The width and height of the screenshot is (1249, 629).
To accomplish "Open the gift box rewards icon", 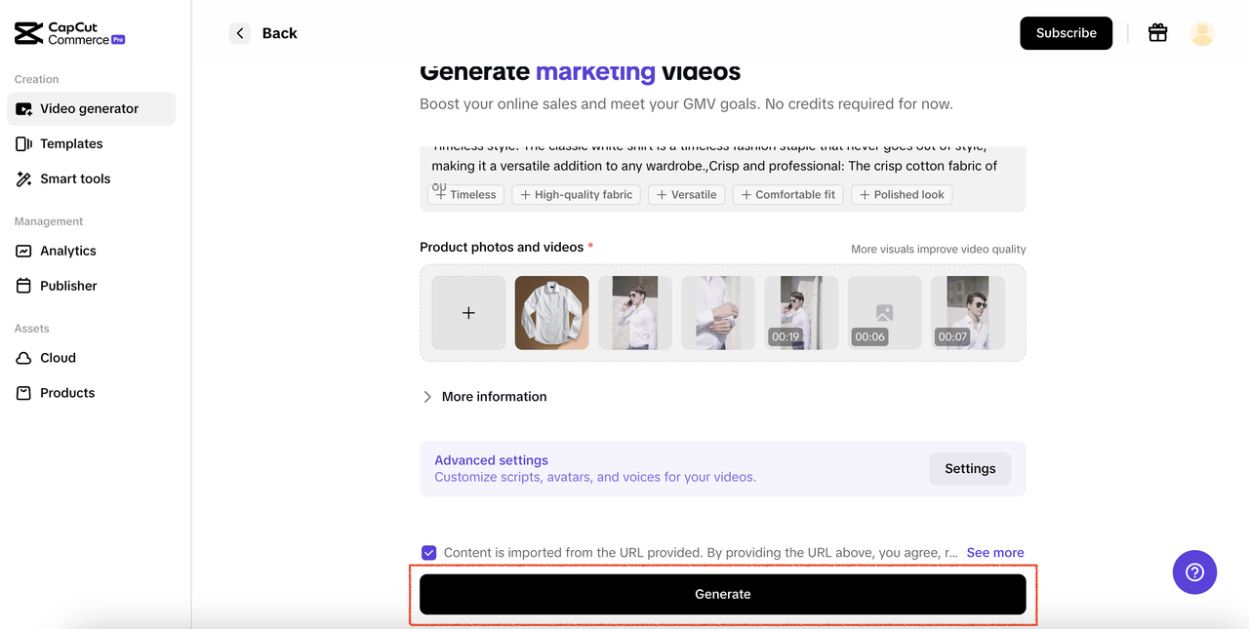I will [1157, 33].
